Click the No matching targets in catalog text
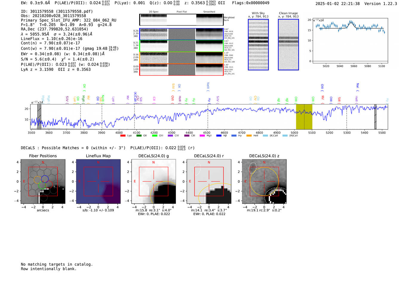The width and height of the screenshot is (418, 285). click(57, 264)
